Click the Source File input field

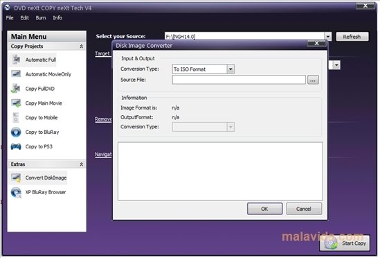point(239,80)
